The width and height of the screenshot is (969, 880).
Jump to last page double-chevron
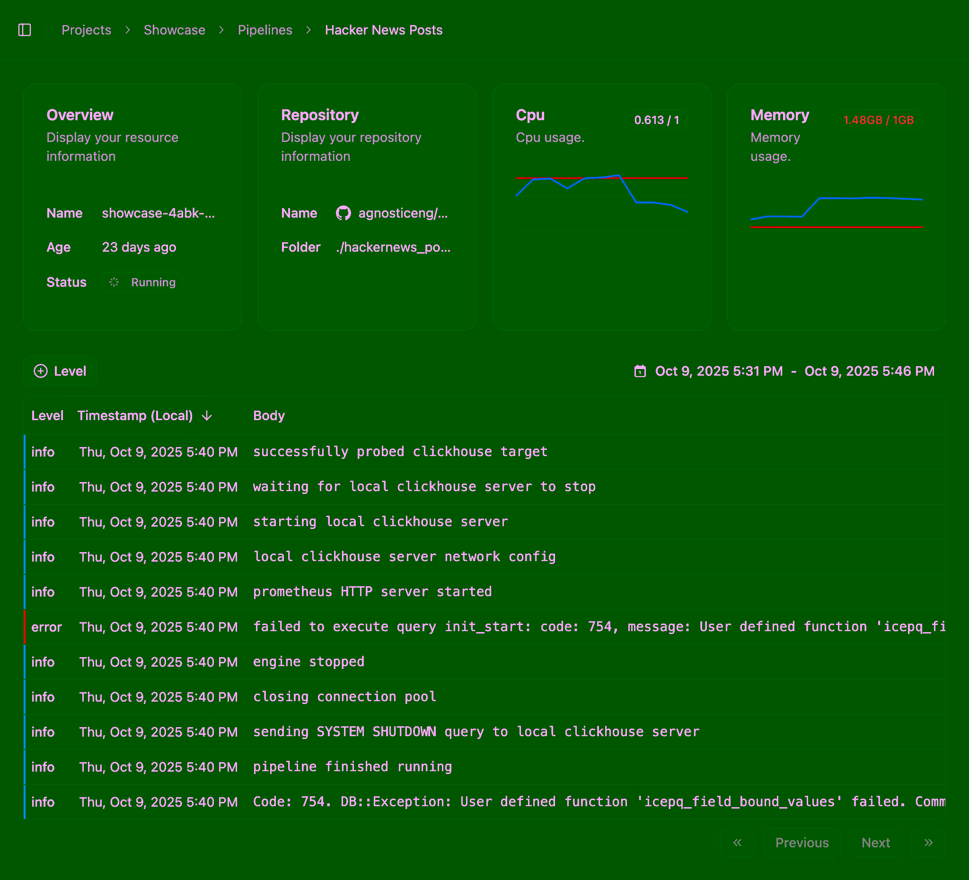928,843
